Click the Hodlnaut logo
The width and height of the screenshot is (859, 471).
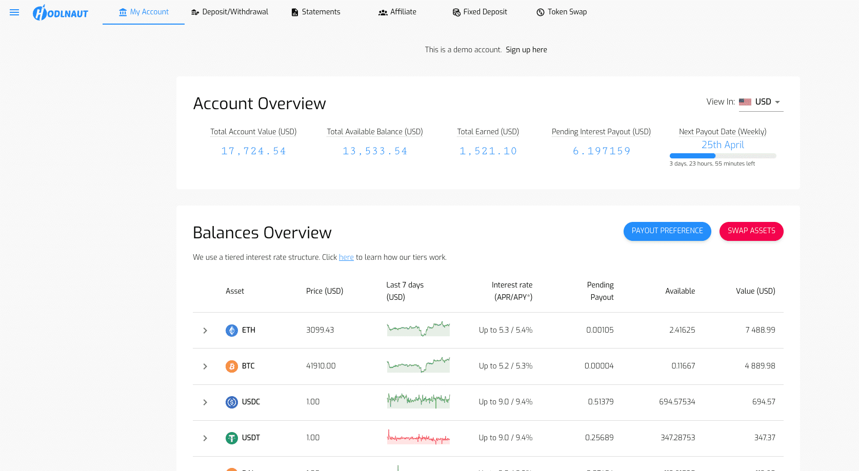[61, 13]
